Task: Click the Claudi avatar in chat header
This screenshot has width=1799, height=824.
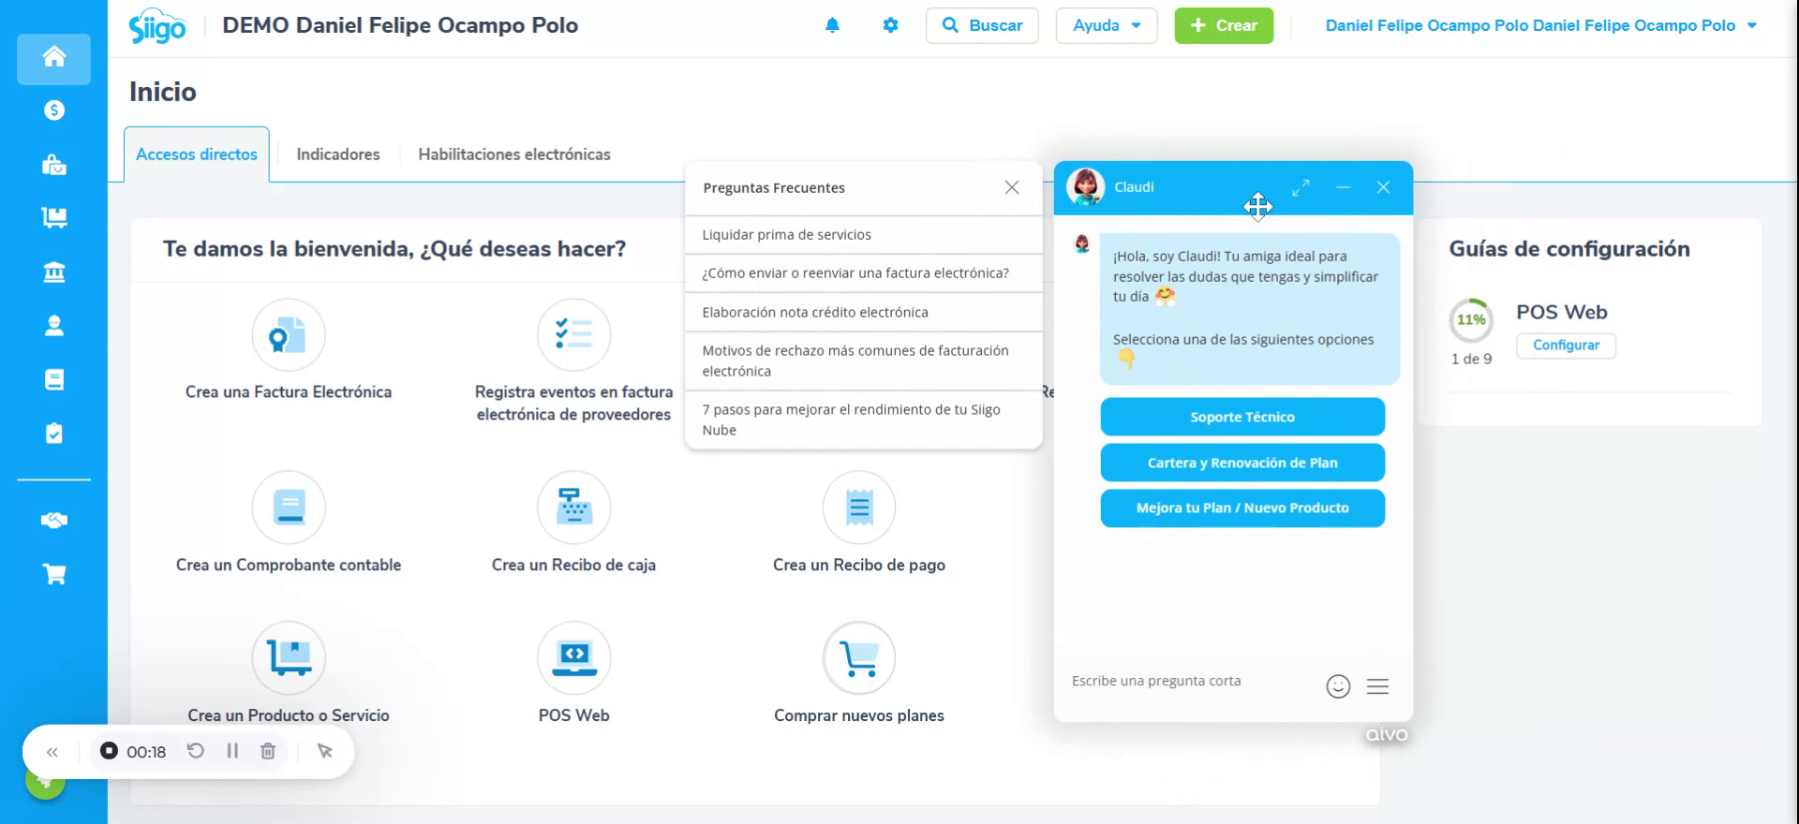Action: (x=1086, y=187)
